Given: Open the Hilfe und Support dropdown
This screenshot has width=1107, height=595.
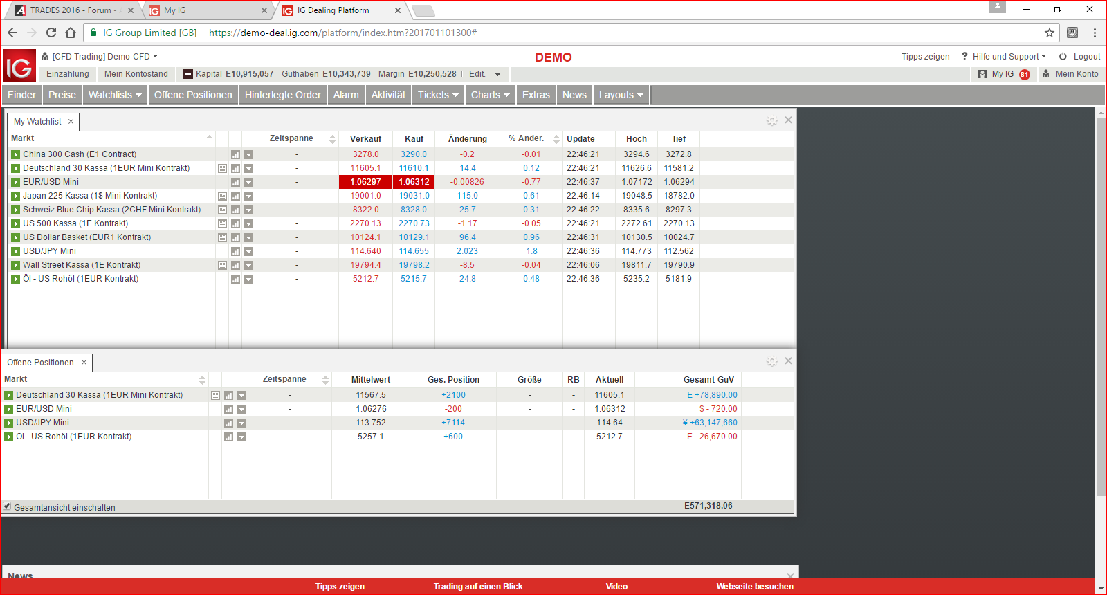Looking at the screenshot, I should pyautogui.click(x=1004, y=57).
